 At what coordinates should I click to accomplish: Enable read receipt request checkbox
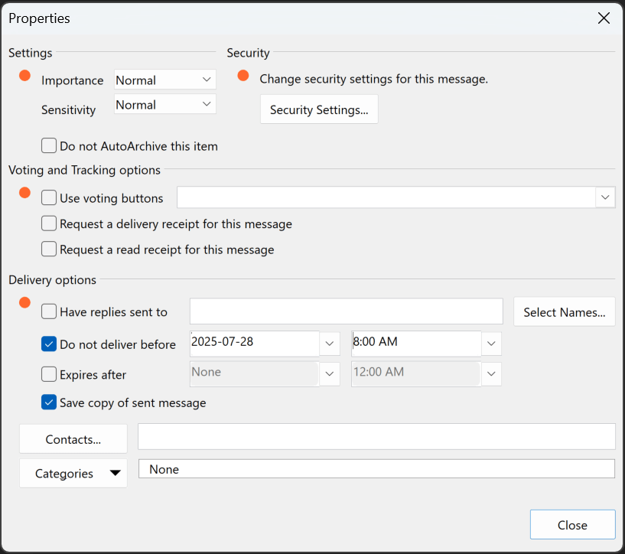[x=49, y=249]
